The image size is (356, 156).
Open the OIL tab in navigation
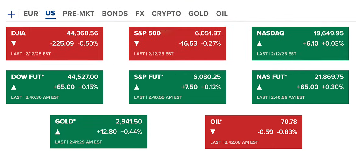(x=222, y=14)
